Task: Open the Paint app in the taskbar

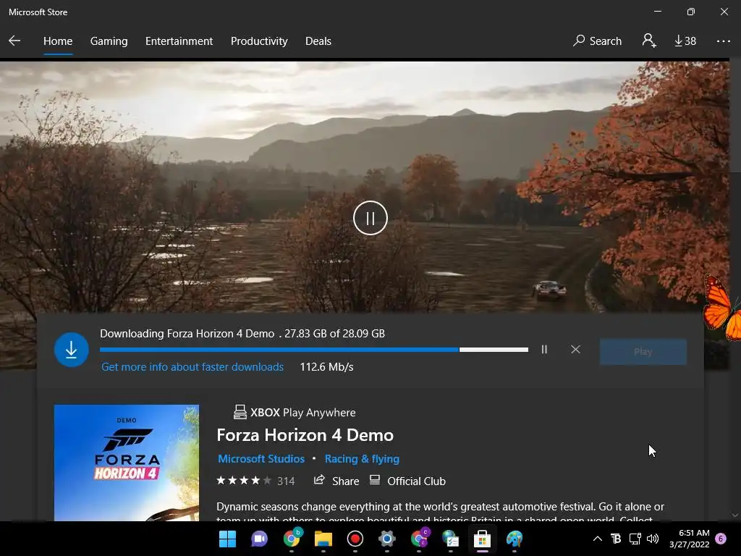Action: click(515, 539)
